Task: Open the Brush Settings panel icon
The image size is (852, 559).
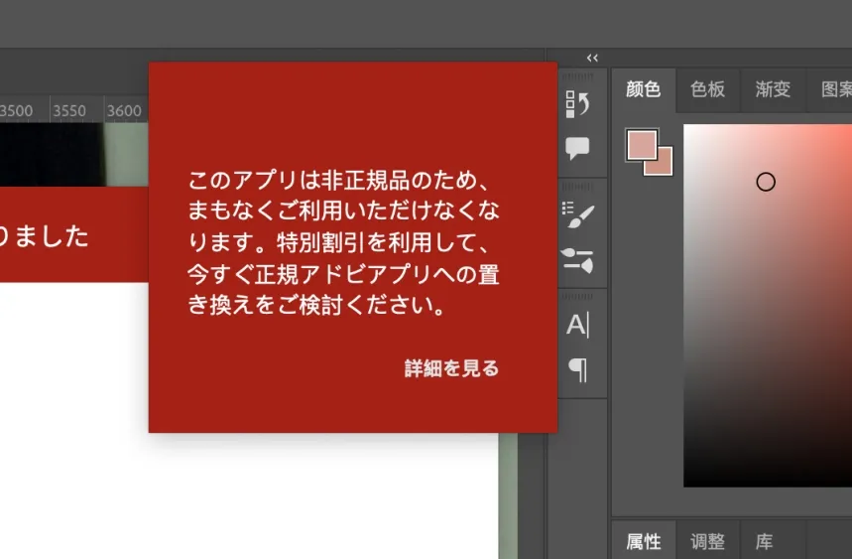Action: coord(578,215)
